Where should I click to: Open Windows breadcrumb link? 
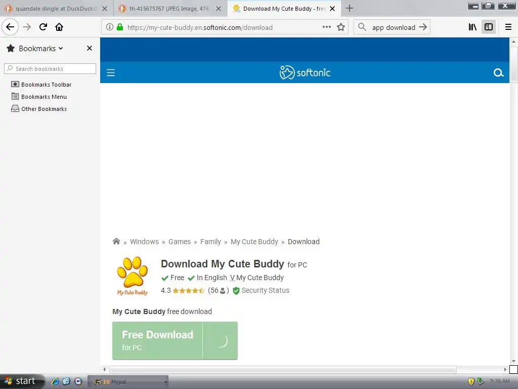coord(144,242)
